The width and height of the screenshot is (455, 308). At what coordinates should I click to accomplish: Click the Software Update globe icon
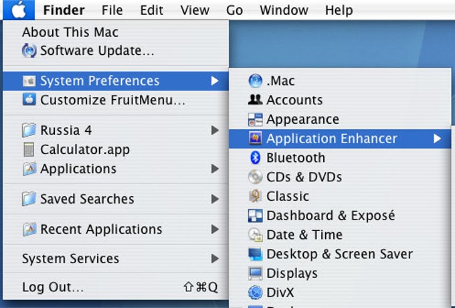tap(29, 50)
